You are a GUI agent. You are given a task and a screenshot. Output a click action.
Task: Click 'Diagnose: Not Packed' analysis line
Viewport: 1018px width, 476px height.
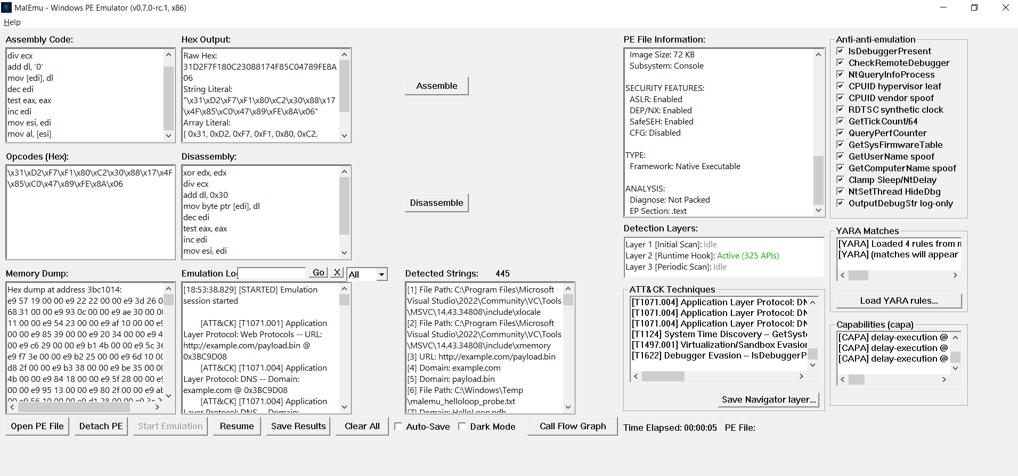click(670, 200)
